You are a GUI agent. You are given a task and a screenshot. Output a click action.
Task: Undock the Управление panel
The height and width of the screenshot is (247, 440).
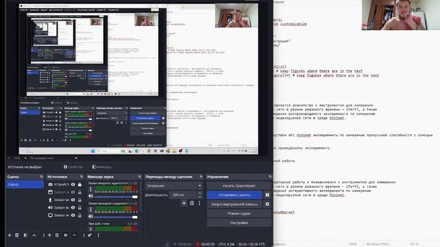click(x=270, y=177)
